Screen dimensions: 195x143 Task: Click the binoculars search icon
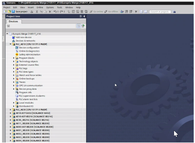coord(174,12)
